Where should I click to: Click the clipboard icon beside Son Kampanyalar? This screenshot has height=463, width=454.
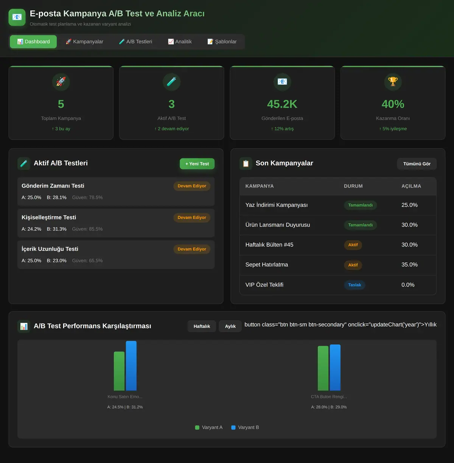click(x=246, y=164)
